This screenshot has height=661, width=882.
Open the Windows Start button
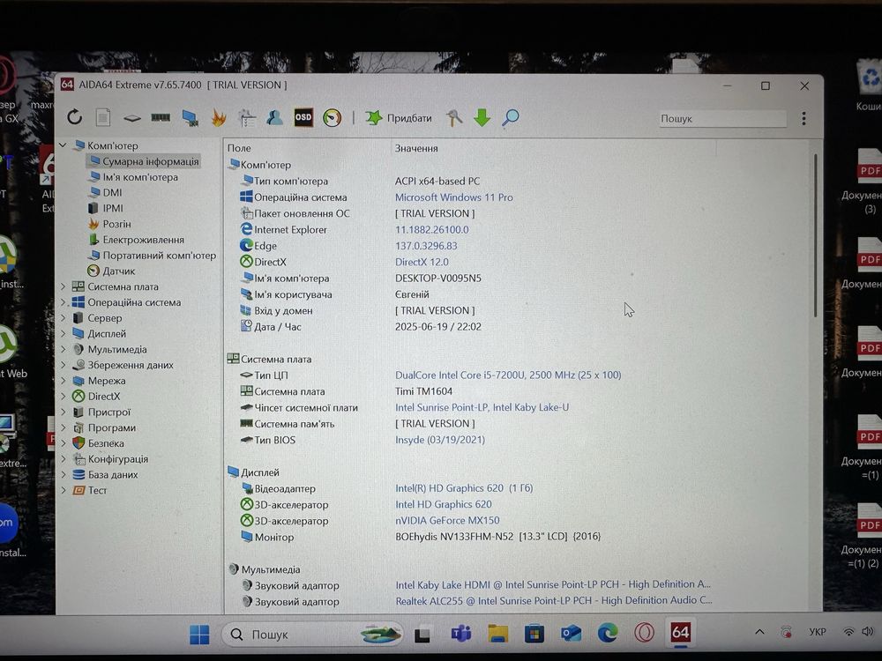click(199, 635)
